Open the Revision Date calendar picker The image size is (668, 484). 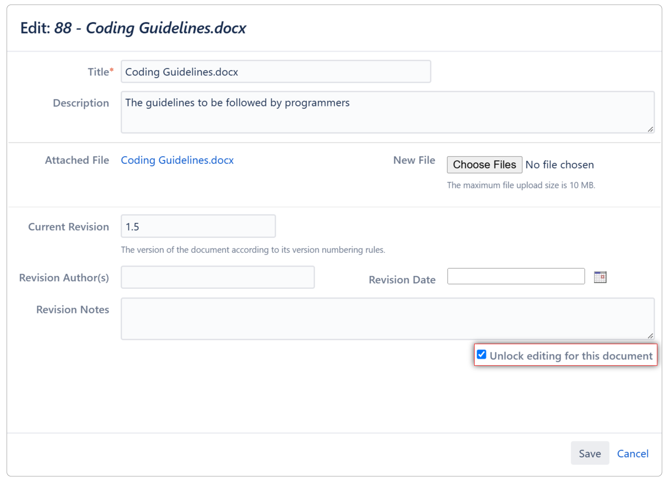click(600, 277)
